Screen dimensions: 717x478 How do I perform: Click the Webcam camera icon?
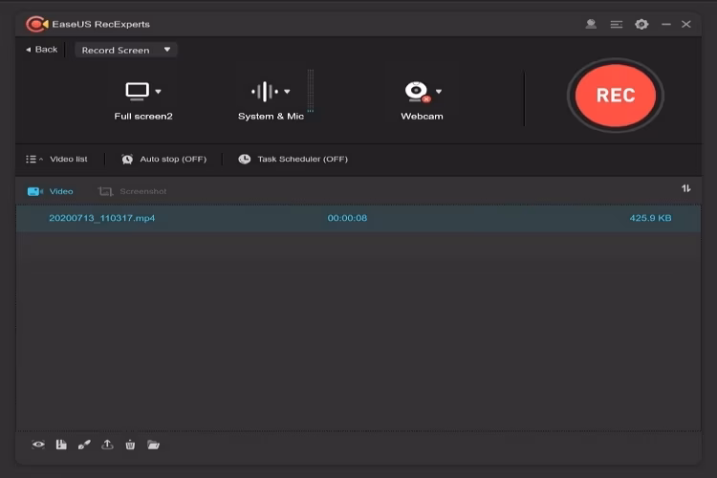417,92
